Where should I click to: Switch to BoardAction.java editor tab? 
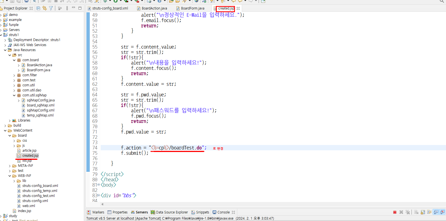152,8
